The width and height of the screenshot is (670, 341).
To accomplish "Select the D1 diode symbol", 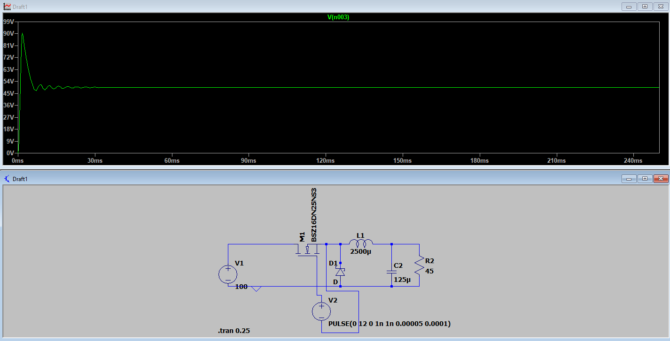I will [x=340, y=272].
